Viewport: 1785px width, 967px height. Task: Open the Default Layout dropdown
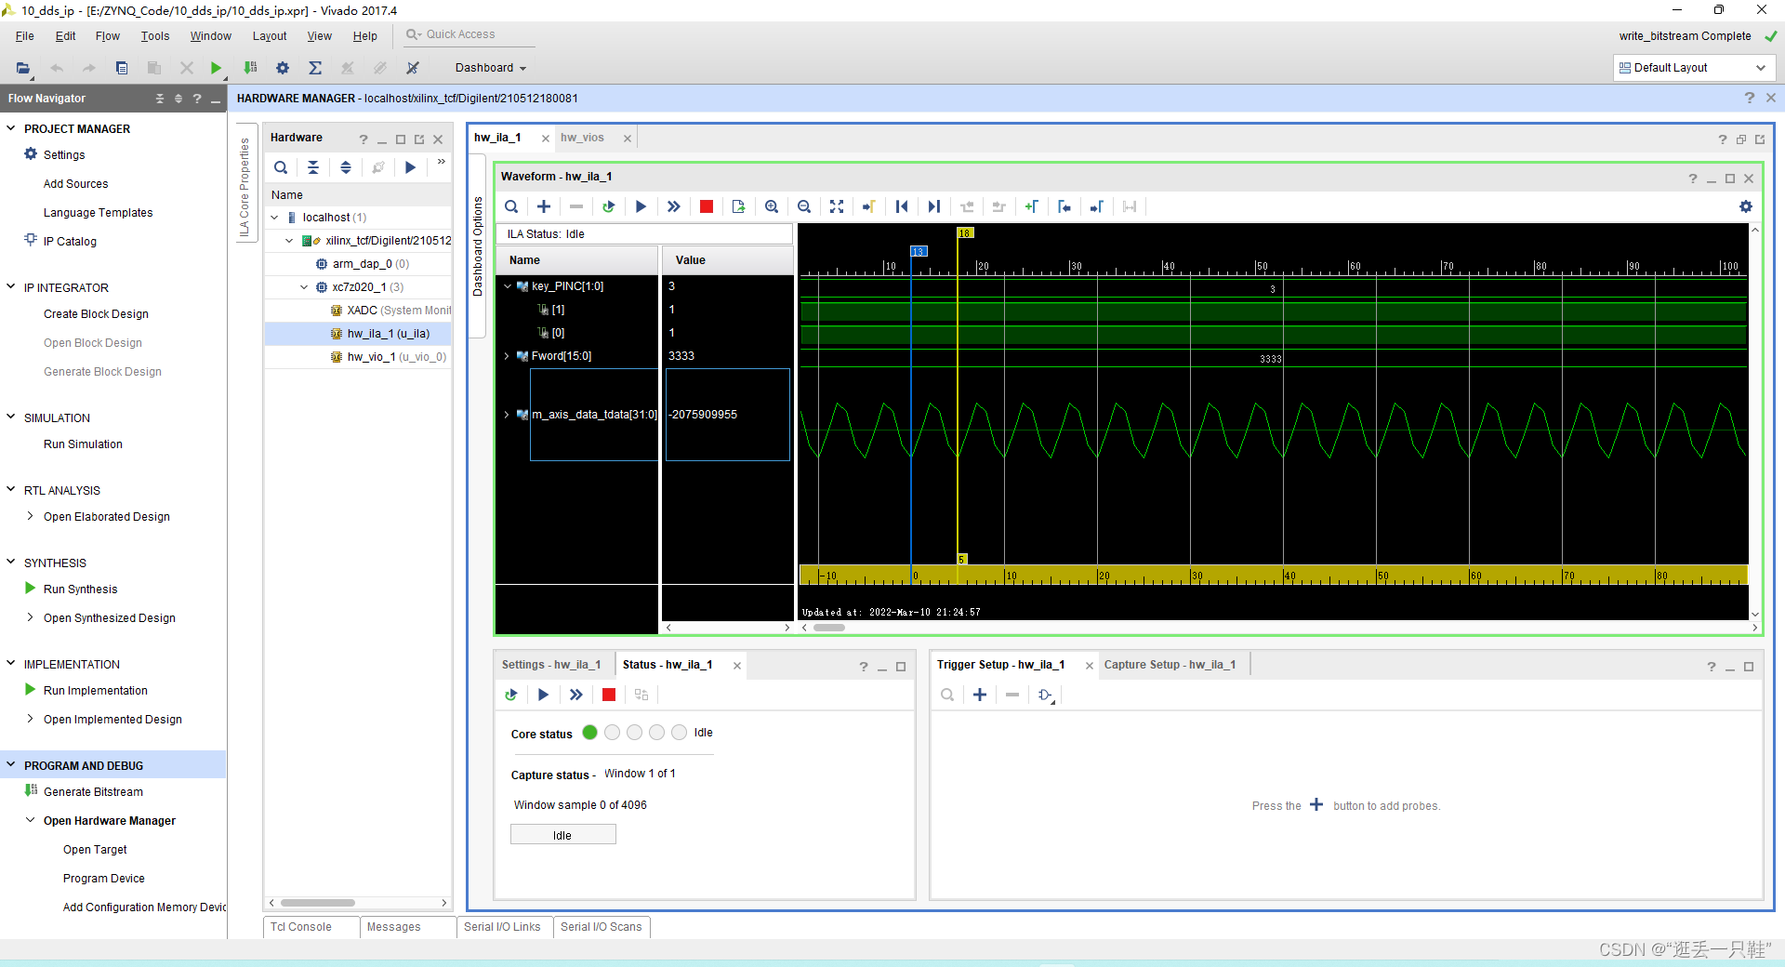(1693, 68)
